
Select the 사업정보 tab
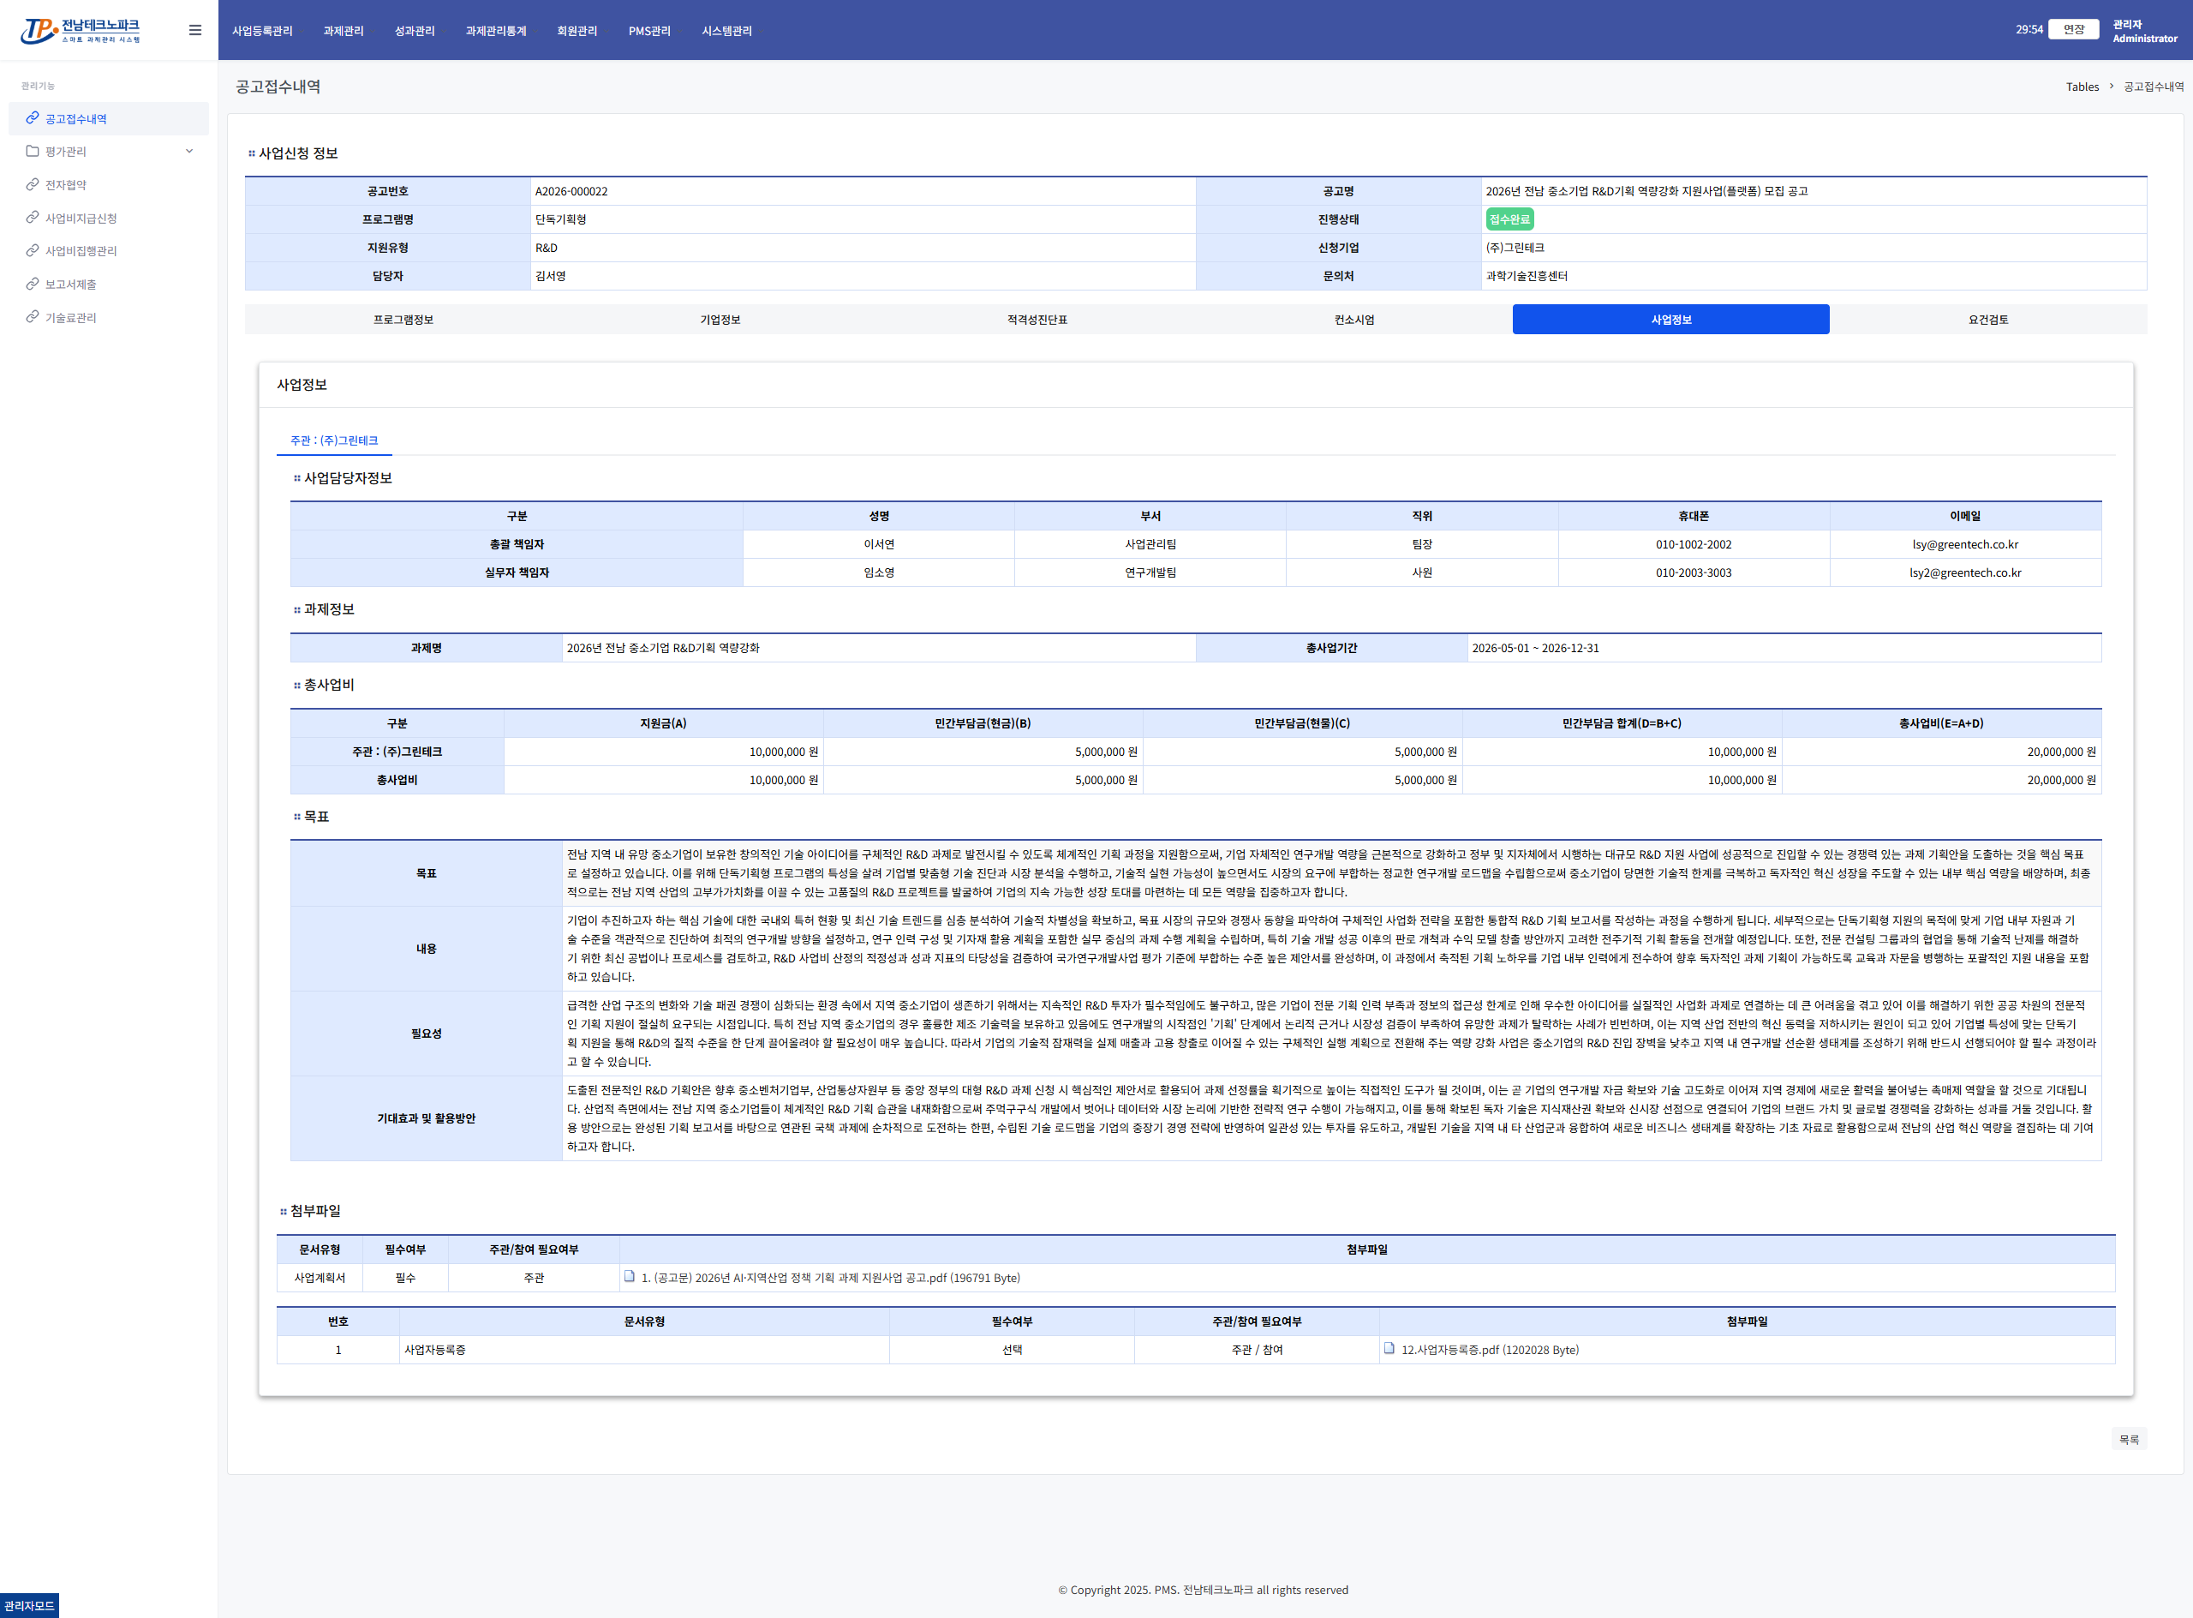1671,320
